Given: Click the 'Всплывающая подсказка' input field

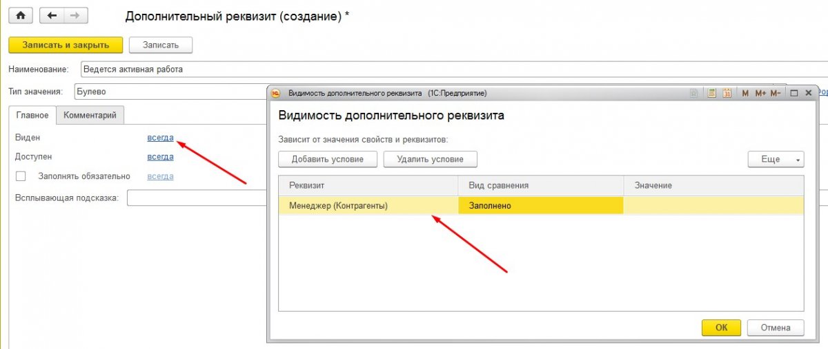Looking at the screenshot, I should pyautogui.click(x=197, y=198).
